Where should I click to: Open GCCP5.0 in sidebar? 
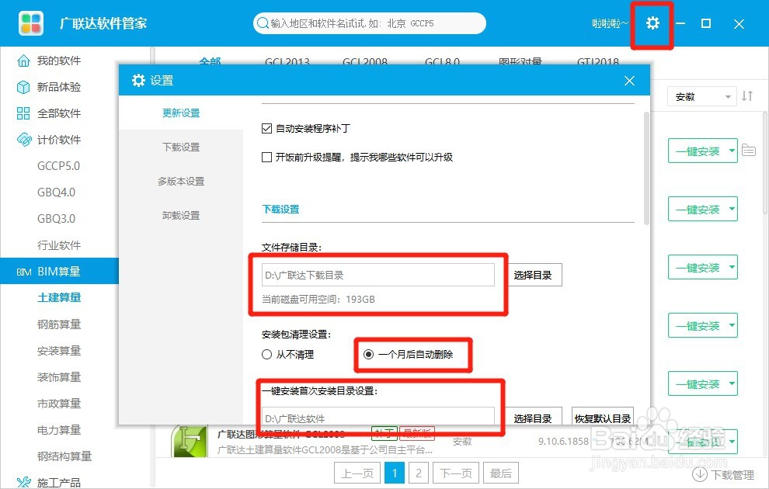(58, 166)
